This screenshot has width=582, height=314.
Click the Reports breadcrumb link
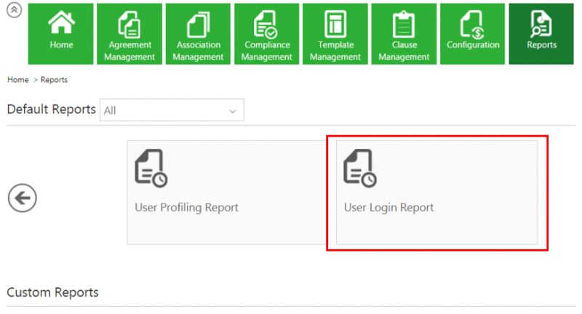pyautogui.click(x=54, y=80)
